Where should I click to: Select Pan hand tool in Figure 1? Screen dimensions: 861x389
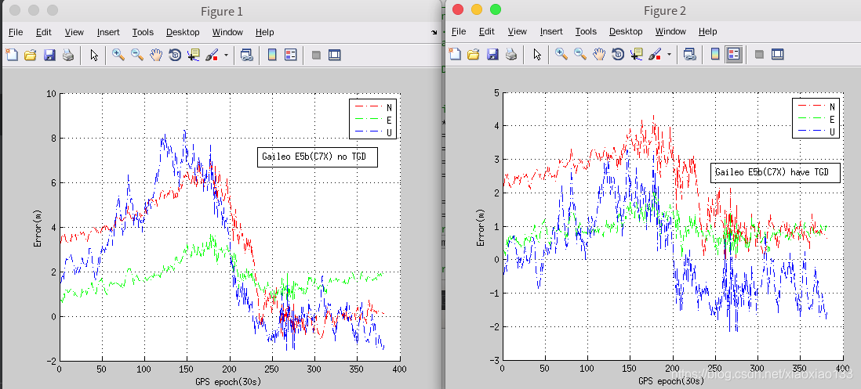[156, 54]
